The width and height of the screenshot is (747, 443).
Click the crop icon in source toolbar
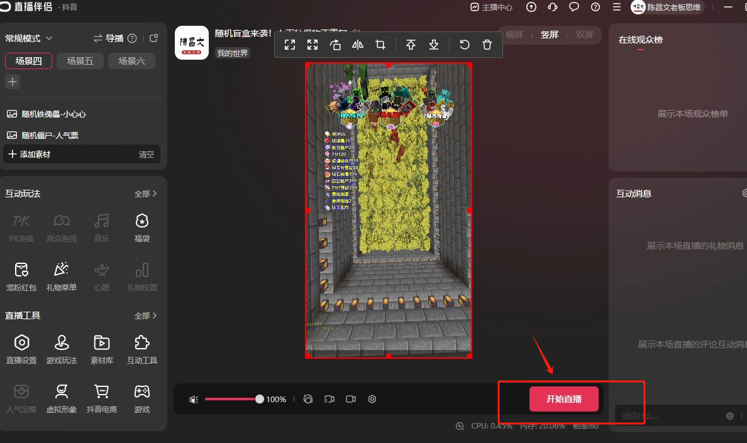tap(380, 45)
